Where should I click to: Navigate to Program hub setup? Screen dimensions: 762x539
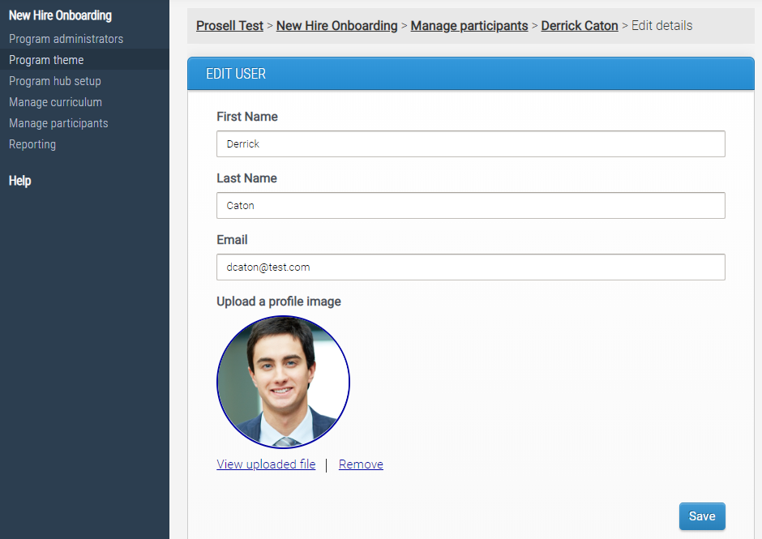pyautogui.click(x=54, y=80)
